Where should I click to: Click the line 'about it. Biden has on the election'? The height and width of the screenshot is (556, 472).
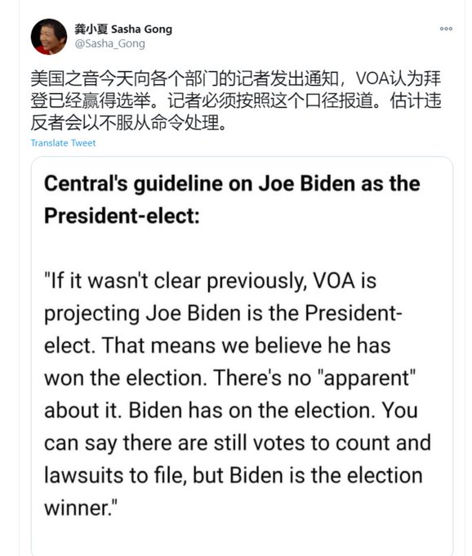[231, 410]
